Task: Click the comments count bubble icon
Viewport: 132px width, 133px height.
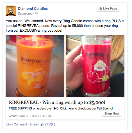Action: [x=51, y=125]
